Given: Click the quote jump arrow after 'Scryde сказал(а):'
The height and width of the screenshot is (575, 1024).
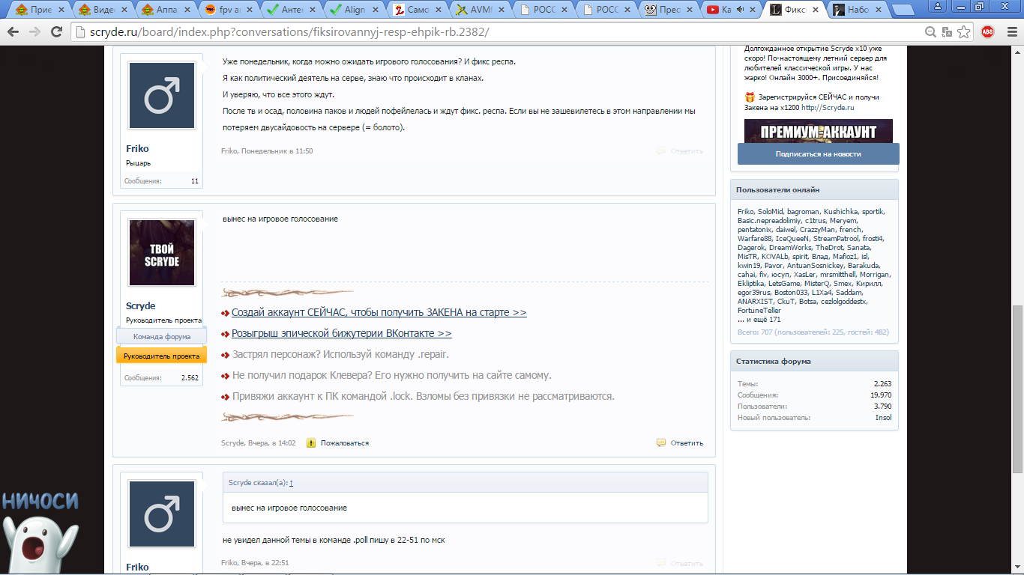Looking at the screenshot, I should (291, 483).
